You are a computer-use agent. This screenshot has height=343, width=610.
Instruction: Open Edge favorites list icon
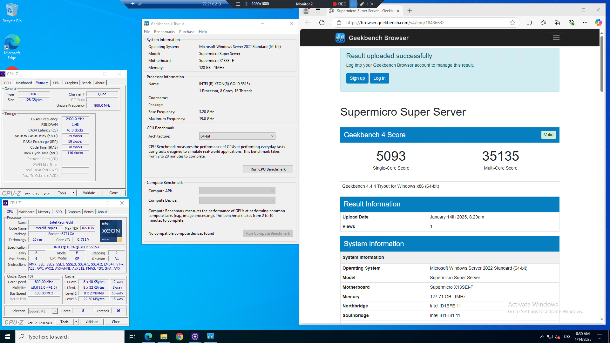coord(543,23)
